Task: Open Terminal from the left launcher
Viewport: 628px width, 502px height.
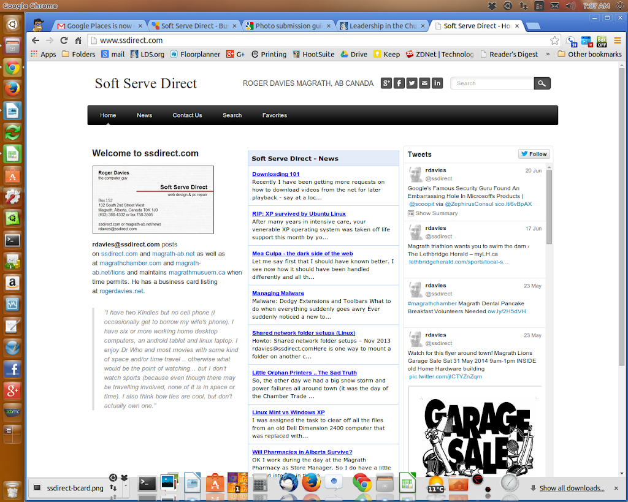Action: 12,240
